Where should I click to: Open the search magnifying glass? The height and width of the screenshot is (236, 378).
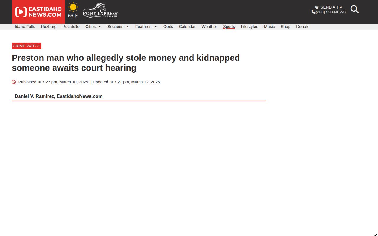354,9
